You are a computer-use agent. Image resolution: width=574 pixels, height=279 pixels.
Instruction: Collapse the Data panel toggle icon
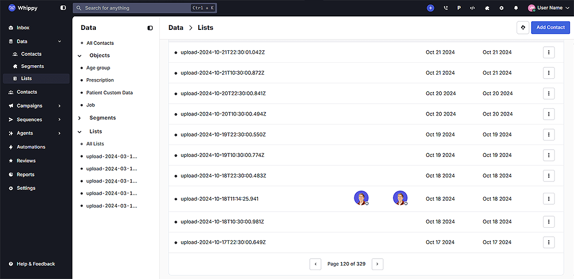[x=150, y=28]
